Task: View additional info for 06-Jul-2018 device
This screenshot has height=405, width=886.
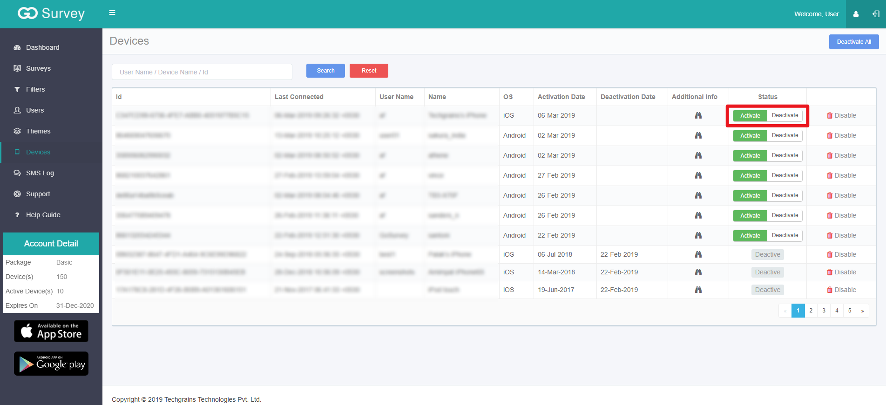Action: 698,254
